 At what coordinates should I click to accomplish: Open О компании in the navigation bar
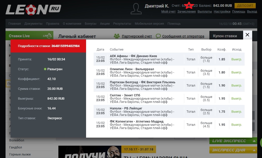(72, 24)
